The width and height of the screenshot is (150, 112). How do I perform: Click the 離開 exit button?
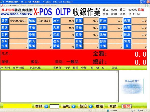tap(127, 106)
